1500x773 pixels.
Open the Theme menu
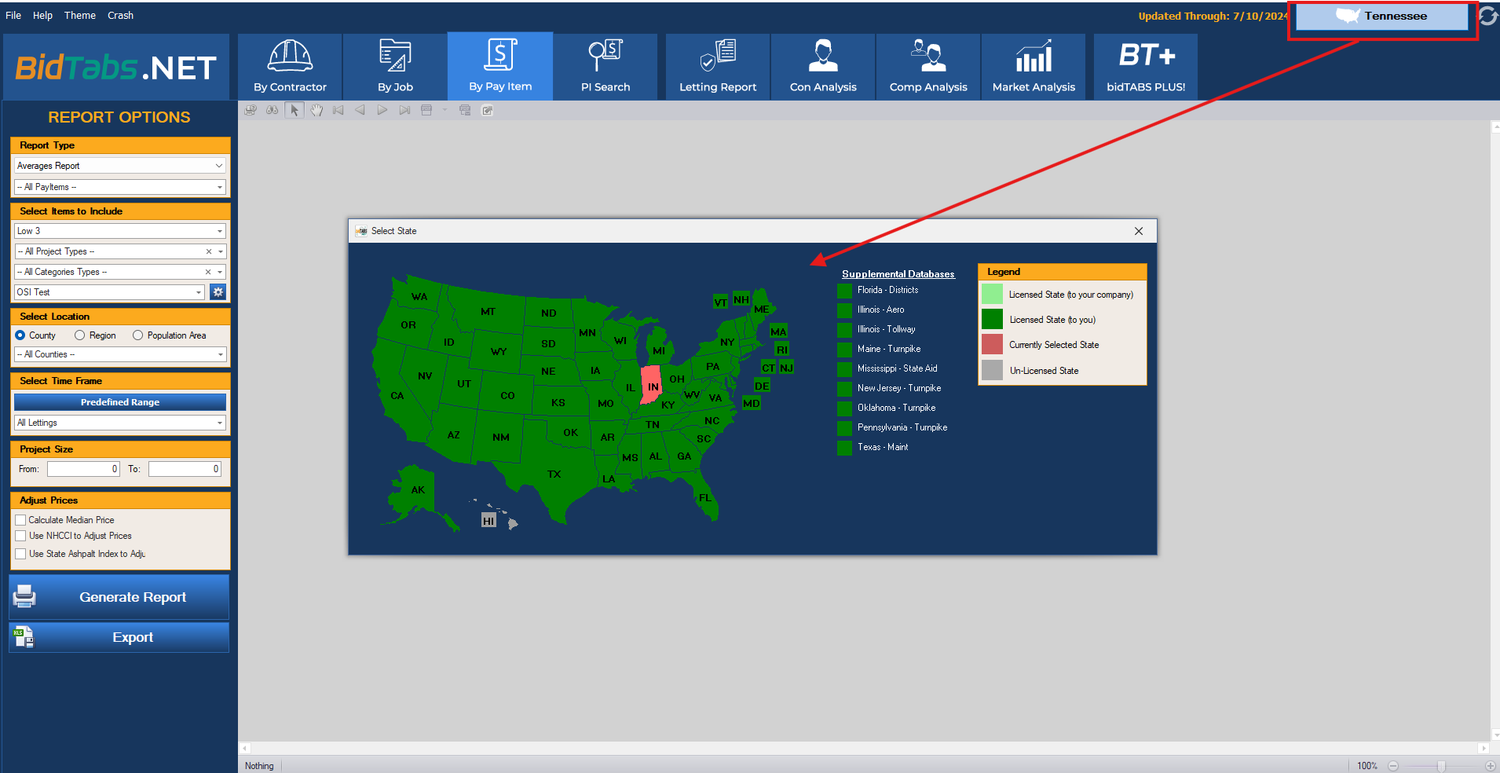[80, 16]
